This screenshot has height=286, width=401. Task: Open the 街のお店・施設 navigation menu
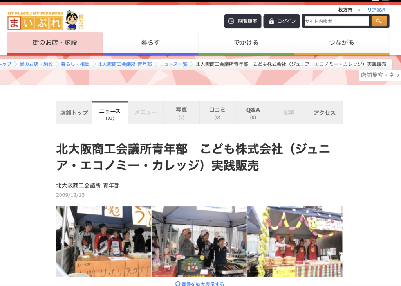(55, 43)
